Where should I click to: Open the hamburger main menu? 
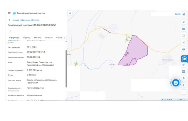coord(9,13)
